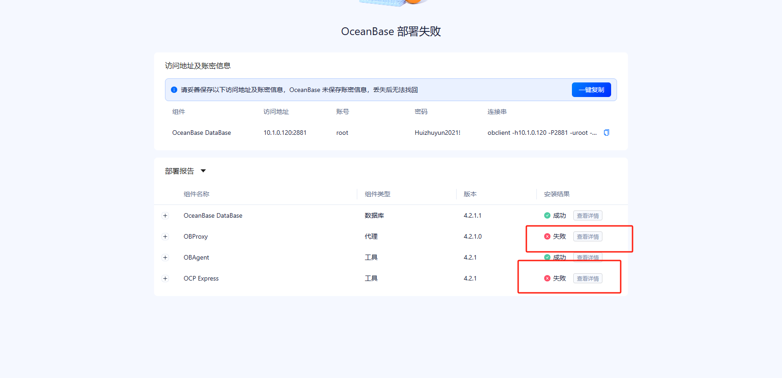Click the account value root

(x=342, y=133)
